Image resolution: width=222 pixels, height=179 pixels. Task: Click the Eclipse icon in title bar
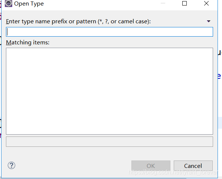point(9,4)
